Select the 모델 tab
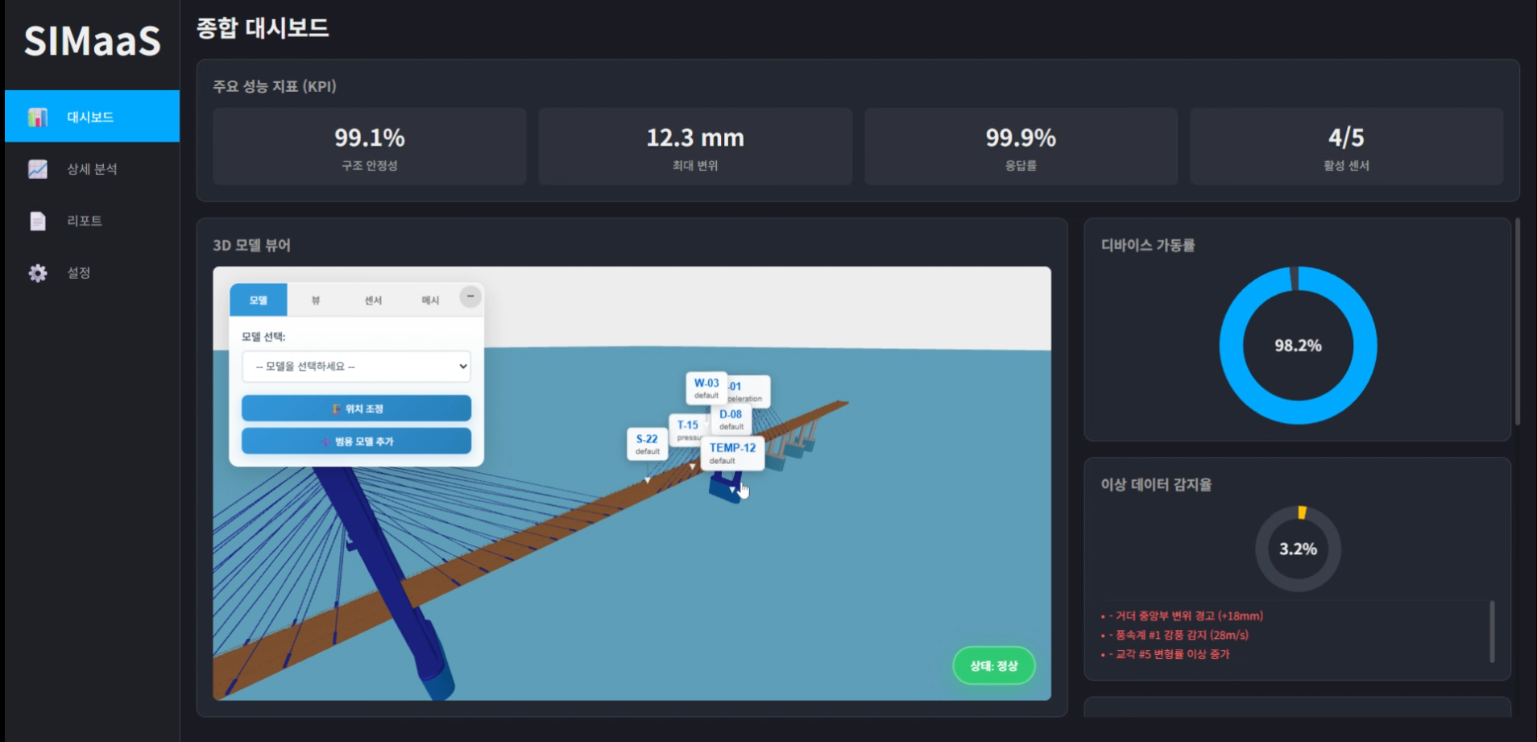This screenshot has width=1537, height=742. [x=259, y=301]
